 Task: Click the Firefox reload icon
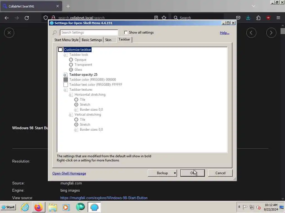coord(27,18)
